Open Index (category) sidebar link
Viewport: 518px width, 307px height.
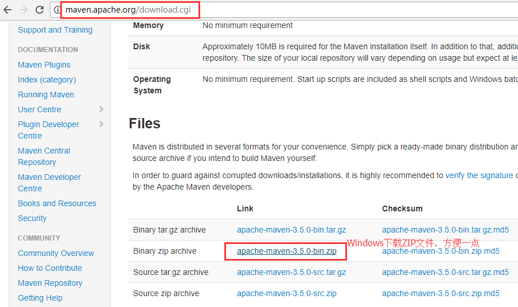[x=47, y=80]
